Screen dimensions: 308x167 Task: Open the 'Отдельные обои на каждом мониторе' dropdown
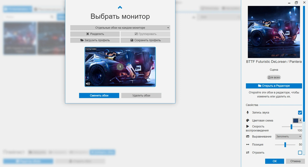click(120, 28)
